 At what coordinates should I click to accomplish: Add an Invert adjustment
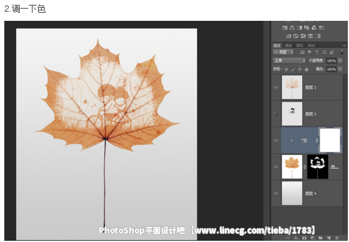288,36
